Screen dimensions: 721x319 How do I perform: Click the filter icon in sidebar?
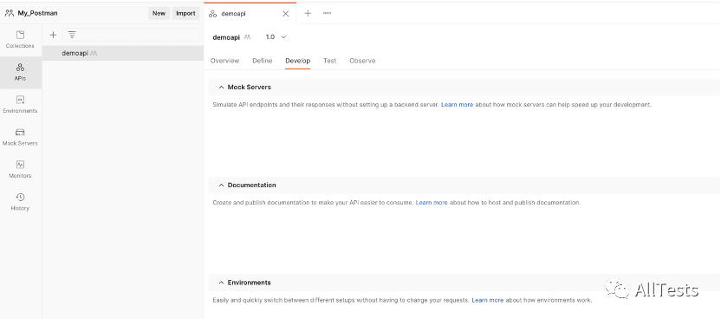[x=72, y=35]
